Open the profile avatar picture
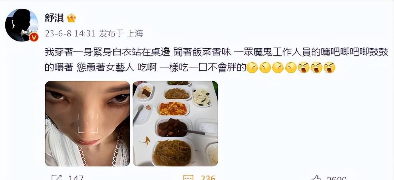The height and width of the screenshot is (180, 394). [x=22, y=25]
